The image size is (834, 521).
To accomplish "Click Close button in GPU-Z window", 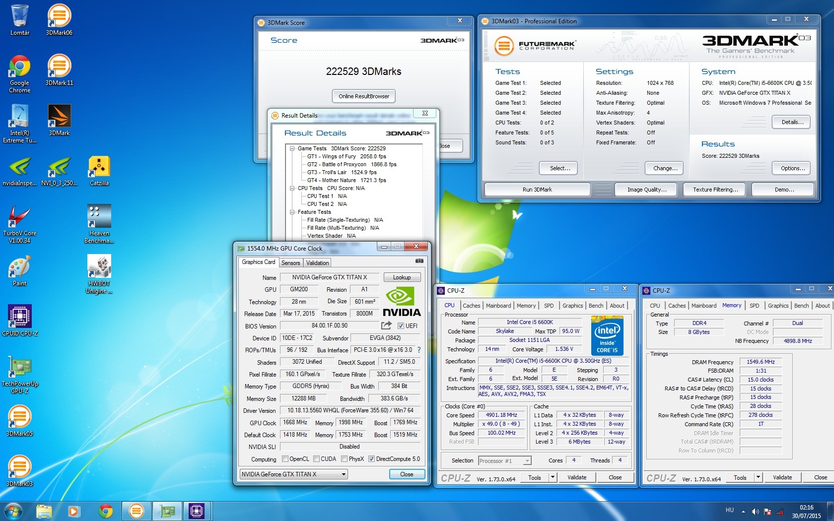I will point(407,474).
